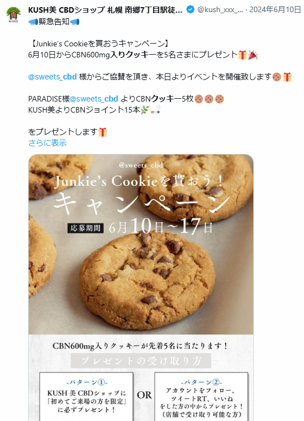Click the left megaphone emoji beside 緊急告知
This screenshot has height=421, width=304.
point(33,22)
